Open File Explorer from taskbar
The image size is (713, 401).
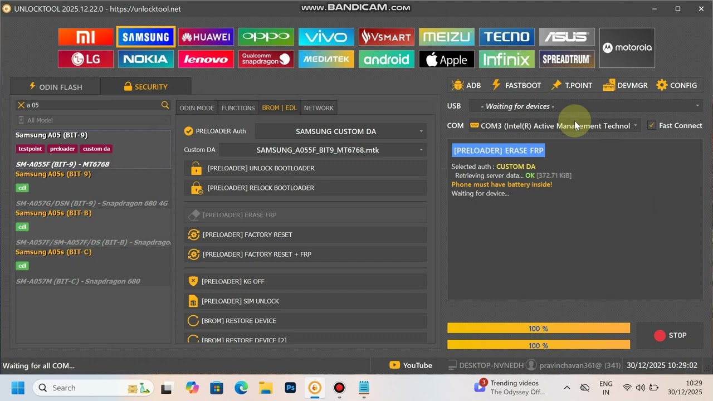click(266, 388)
